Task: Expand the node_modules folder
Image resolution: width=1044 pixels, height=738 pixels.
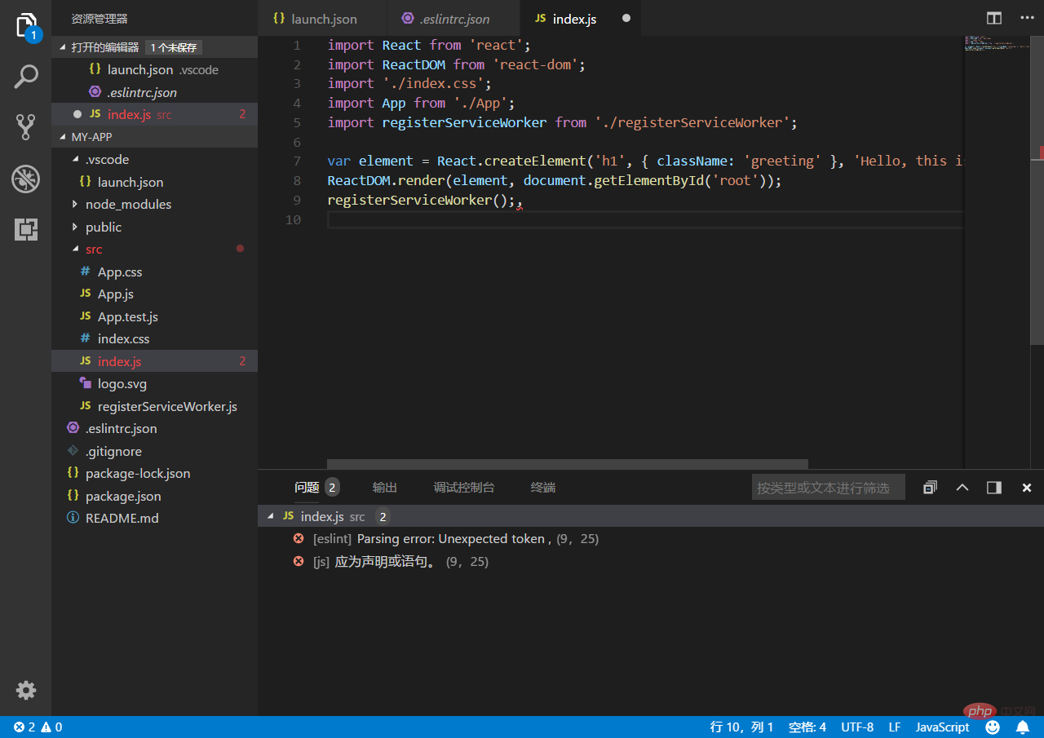Action: click(76, 205)
